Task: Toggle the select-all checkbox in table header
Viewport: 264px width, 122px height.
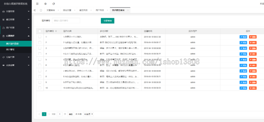Action: pyautogui.click(x=40, y=31)
